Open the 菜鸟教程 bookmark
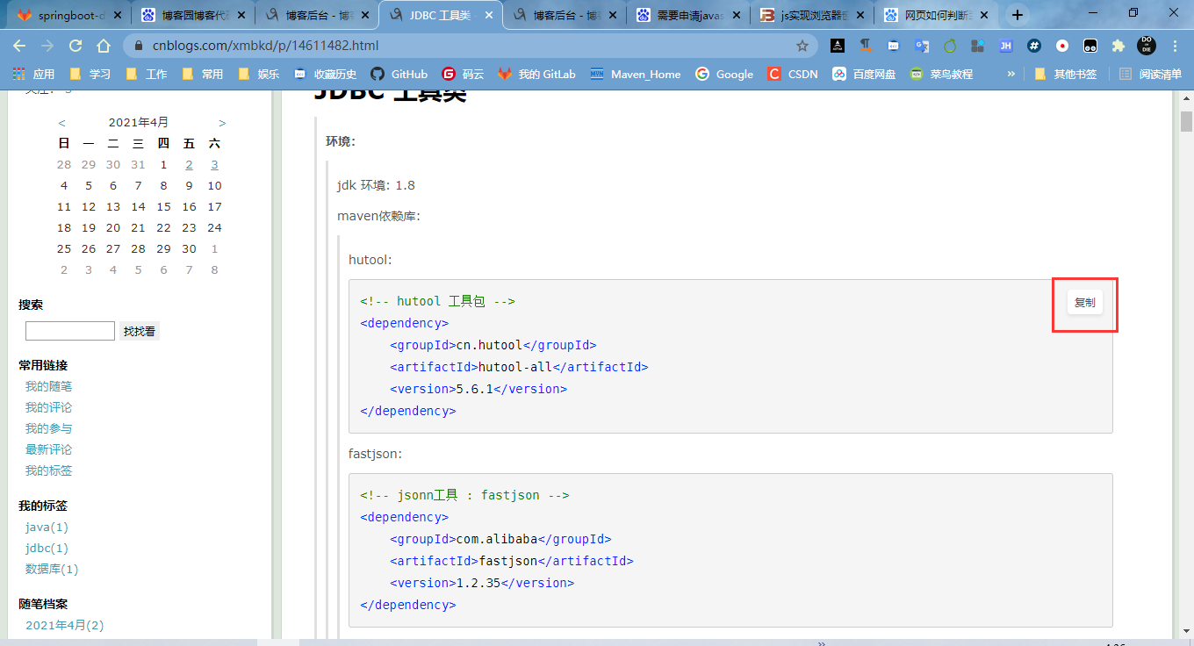Image resolution: width=1194 pixels, height=646 pixels. (x=942, y=75)
